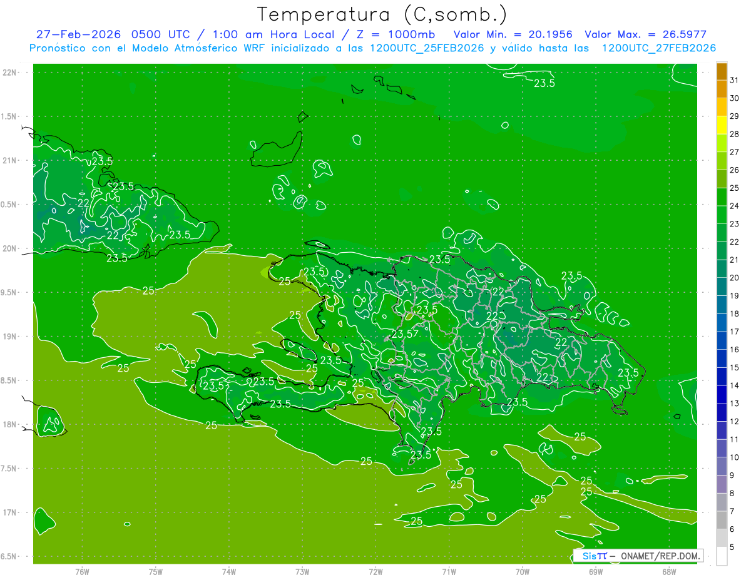Click the 69W longitude axis label
This screenshot has width=751, height=580.
coord(596,572)
